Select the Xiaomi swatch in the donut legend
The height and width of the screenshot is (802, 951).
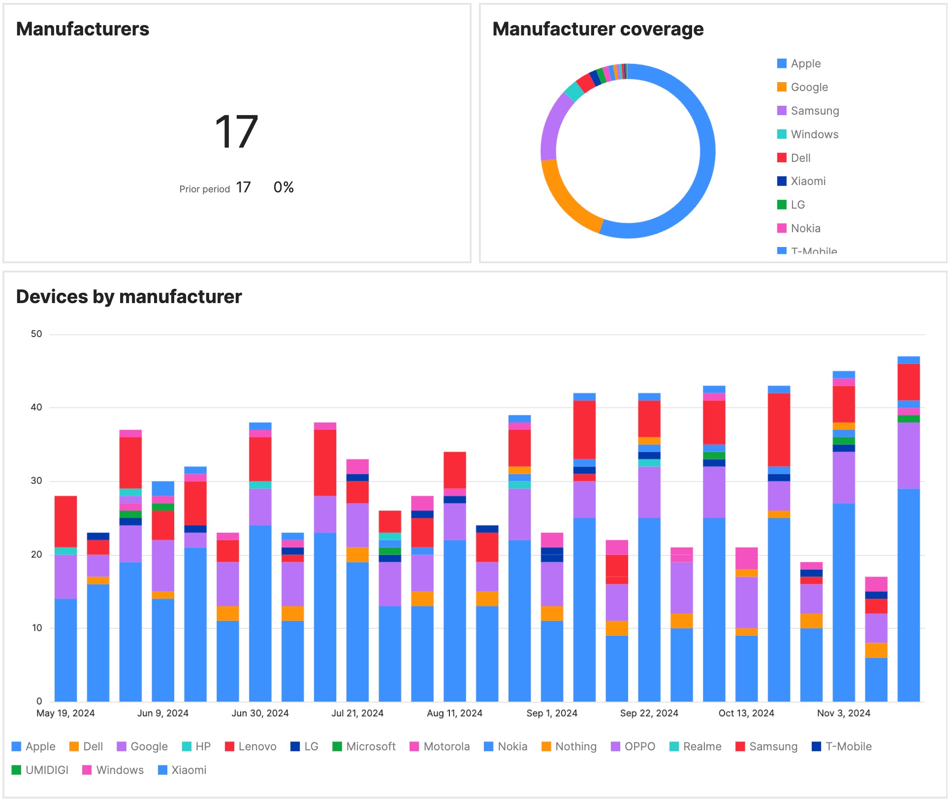[781, 181]
